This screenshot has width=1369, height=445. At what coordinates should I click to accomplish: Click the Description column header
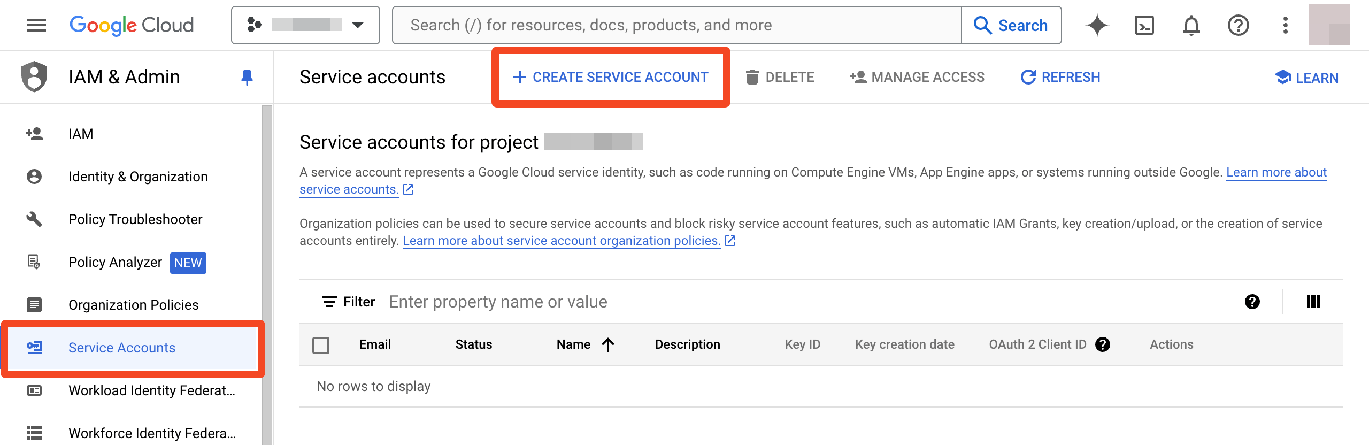click(x=687, y=344)
